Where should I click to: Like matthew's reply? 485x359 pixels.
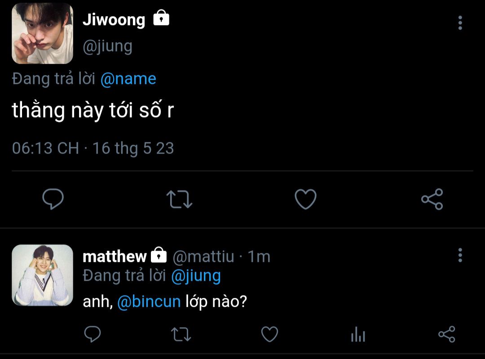coord(270,334)
